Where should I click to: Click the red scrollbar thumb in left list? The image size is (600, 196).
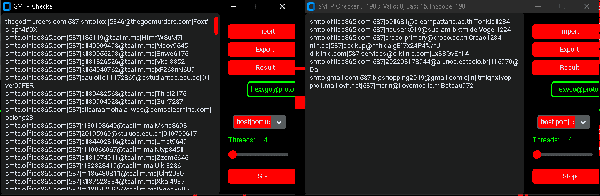coord(216,25)
